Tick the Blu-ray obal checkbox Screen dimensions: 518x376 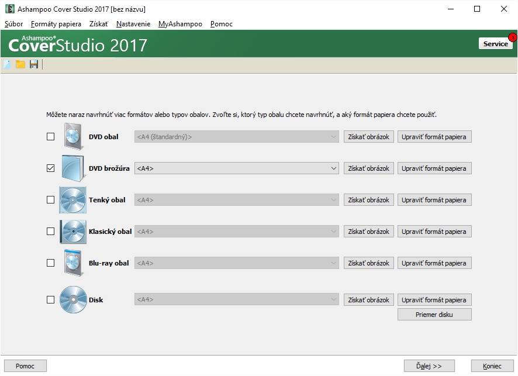click(50, 263)
